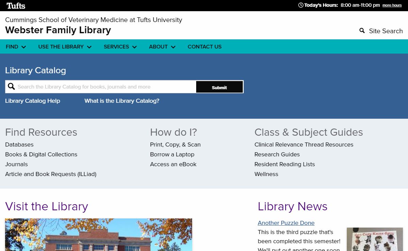Expand the FIND menu

tap(16, 47)
